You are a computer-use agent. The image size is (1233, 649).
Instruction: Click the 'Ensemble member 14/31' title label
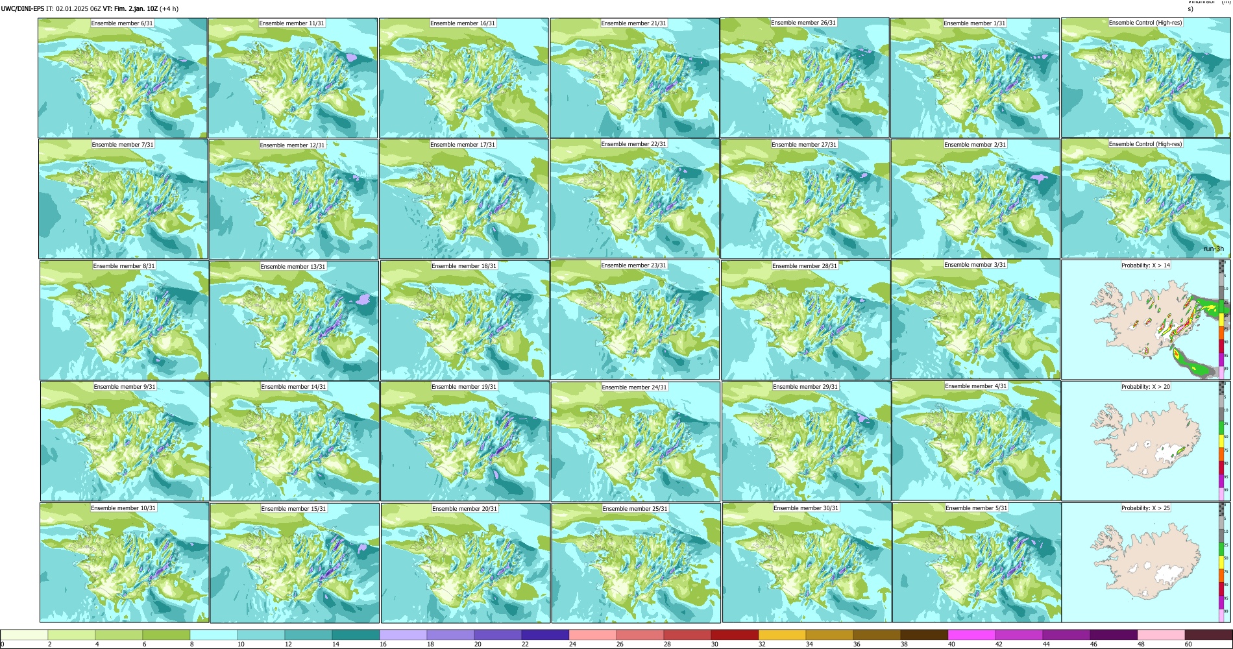pos(293,387)
